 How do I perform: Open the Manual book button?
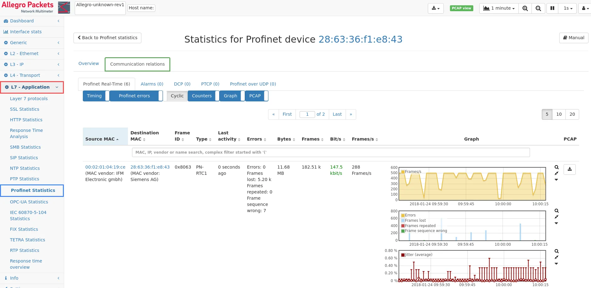(574, 38)
